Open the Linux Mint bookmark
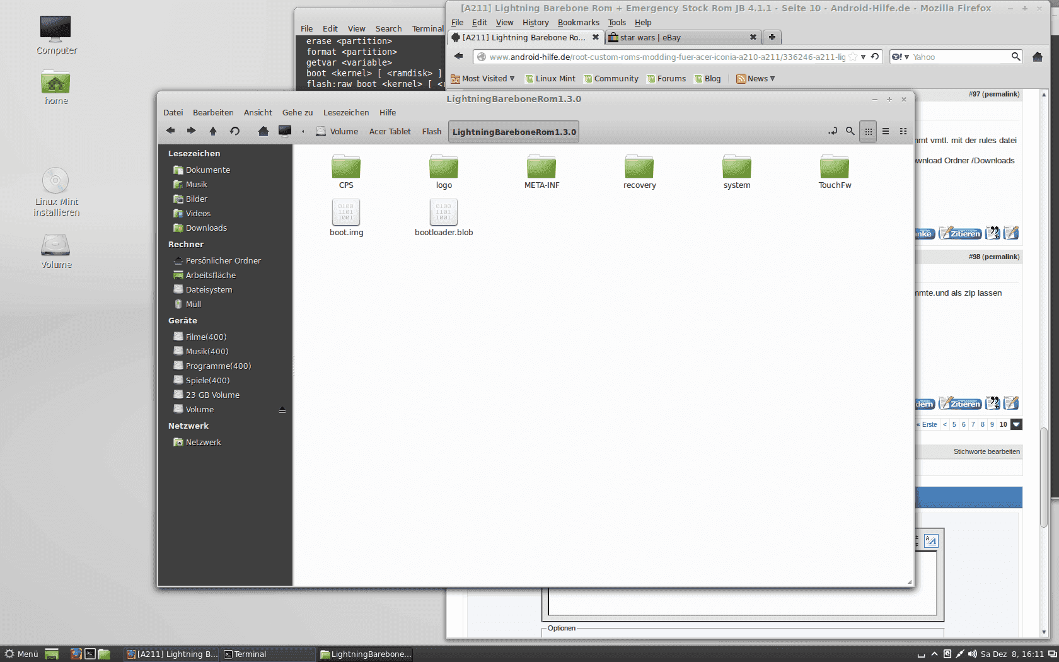 point(550,78)
